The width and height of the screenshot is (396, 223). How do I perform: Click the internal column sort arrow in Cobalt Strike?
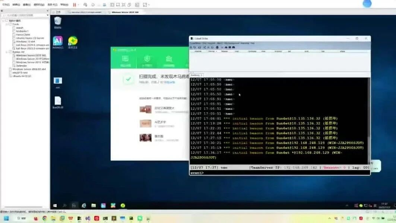coord(216,51)
